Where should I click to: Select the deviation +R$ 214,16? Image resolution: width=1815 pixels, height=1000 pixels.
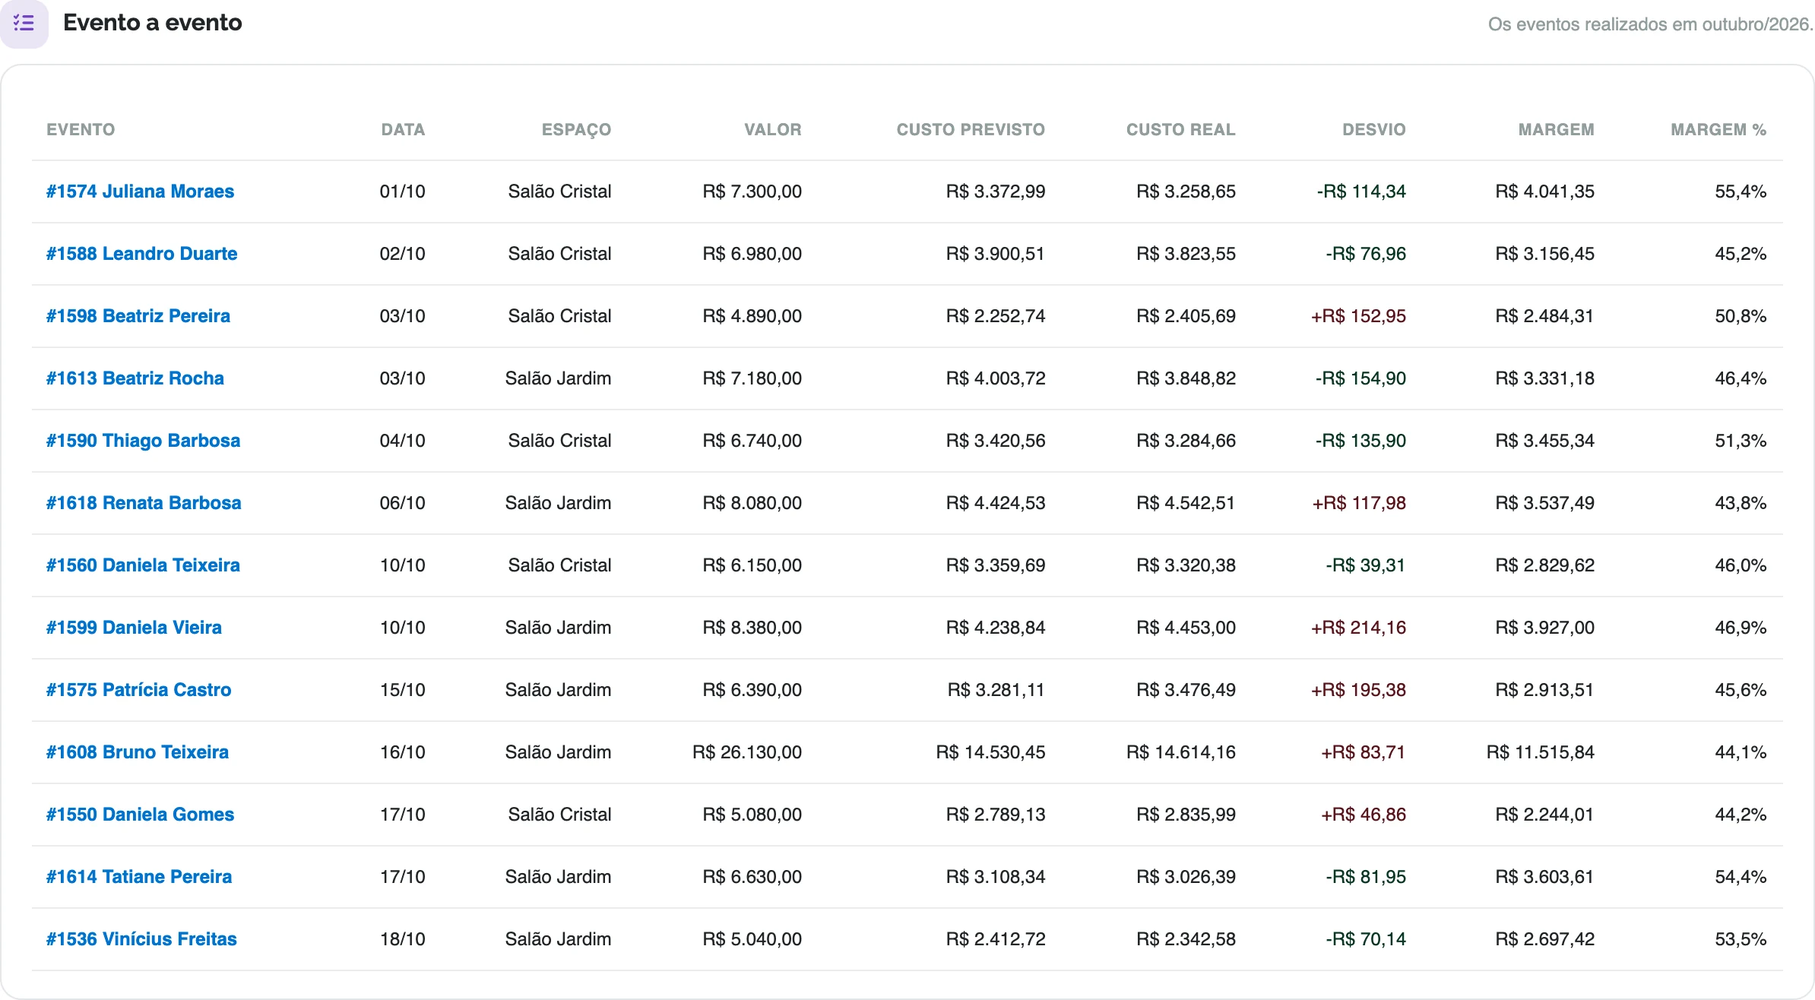1358,628
